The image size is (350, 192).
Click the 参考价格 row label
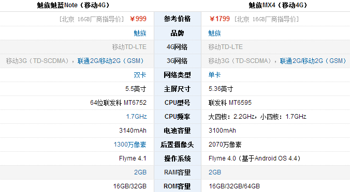pyautogui.click(x=177, y=19)
